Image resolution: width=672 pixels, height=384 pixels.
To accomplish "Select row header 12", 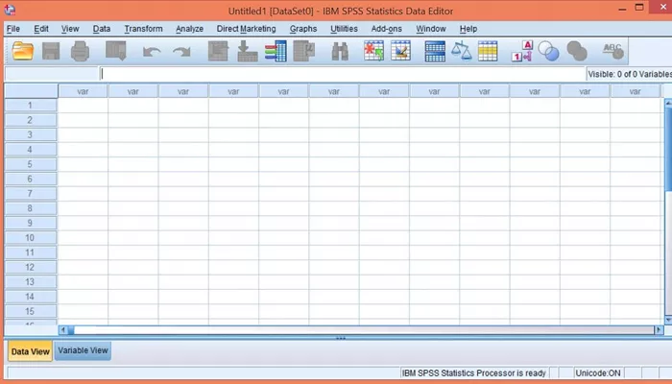I will [x=31, y=267].
